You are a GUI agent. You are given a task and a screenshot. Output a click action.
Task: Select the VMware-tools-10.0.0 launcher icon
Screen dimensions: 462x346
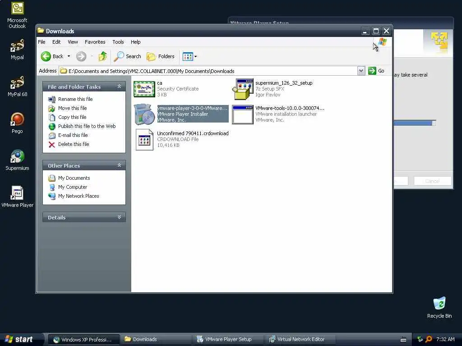click(242, 114)
